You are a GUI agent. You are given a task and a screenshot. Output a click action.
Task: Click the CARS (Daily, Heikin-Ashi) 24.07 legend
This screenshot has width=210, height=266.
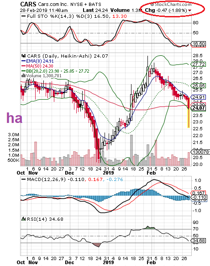click(x=68, y=56)
